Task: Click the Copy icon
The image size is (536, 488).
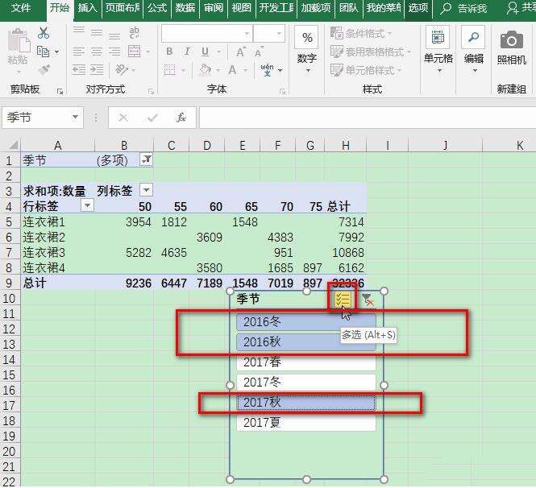Action: (x=43, y=52)
